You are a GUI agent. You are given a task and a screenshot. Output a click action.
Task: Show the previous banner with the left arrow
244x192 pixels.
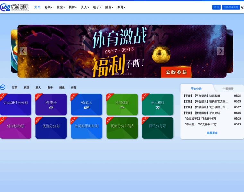(23, 51)
